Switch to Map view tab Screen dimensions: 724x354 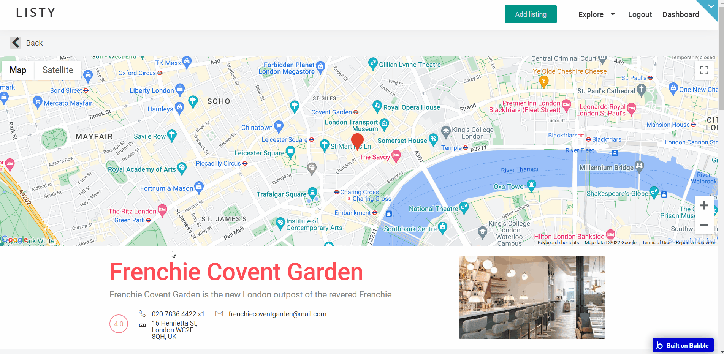18,70
